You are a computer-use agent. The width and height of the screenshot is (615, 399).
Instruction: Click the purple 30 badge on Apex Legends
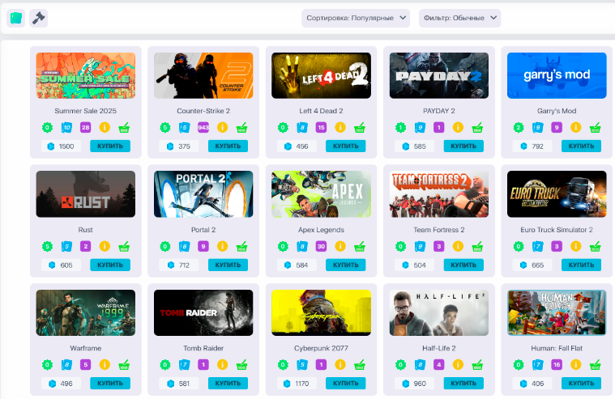[321, 246]
